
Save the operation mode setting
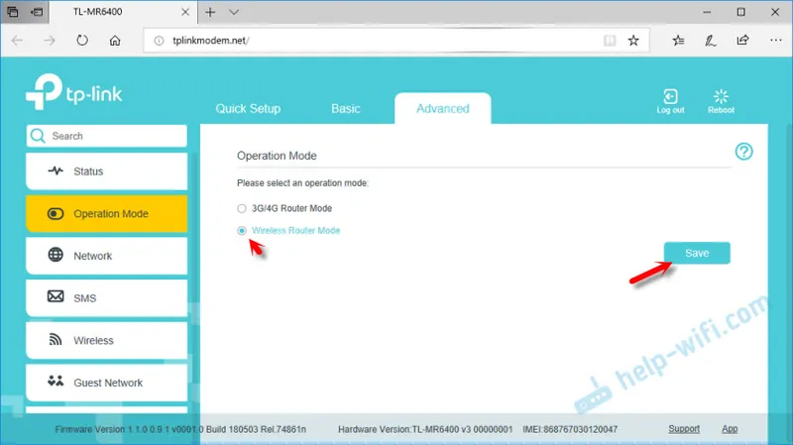pyautogui.click(x=697, y=253)
